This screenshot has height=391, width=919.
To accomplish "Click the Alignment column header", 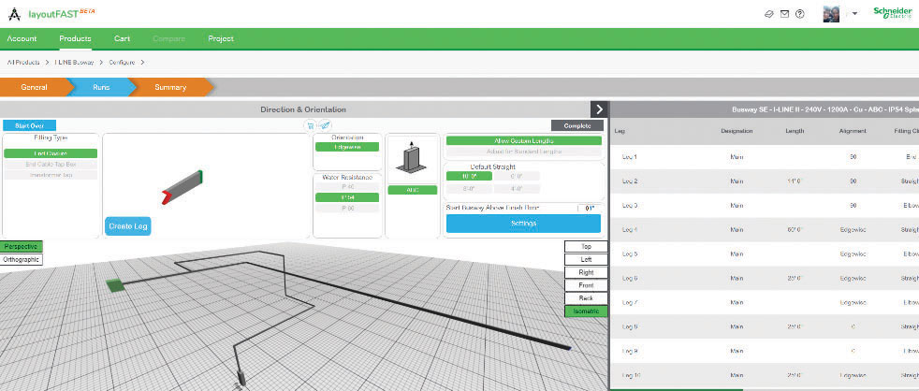I will point(853,131).
